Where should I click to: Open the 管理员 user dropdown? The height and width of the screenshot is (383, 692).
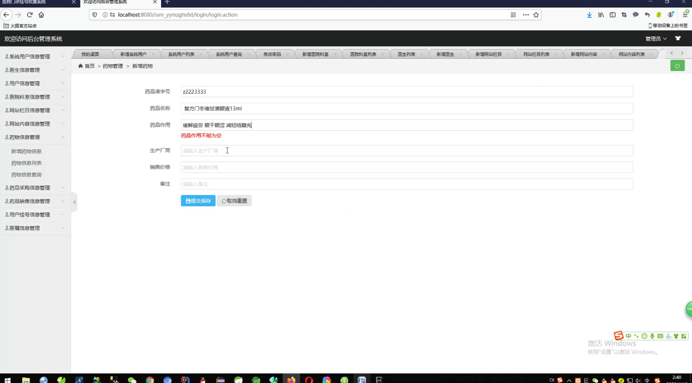(x=656, y=39)
